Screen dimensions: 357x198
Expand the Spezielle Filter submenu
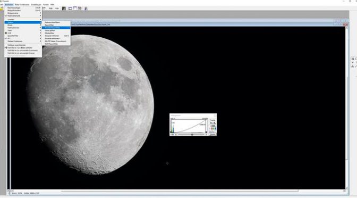(23, 36)
